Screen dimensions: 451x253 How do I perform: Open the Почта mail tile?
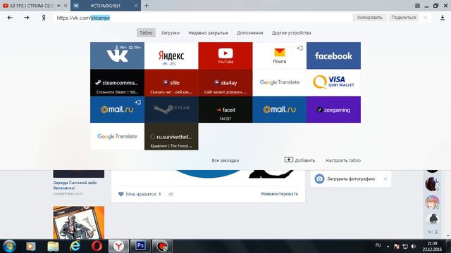coord(279,56)
